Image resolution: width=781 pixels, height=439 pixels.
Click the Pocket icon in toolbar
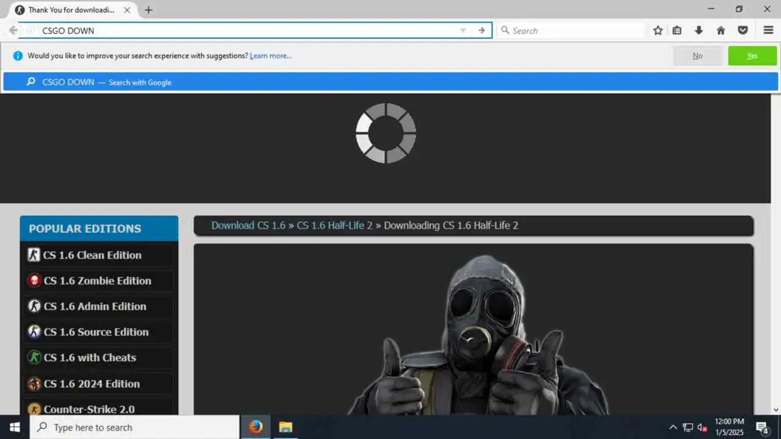743,30
